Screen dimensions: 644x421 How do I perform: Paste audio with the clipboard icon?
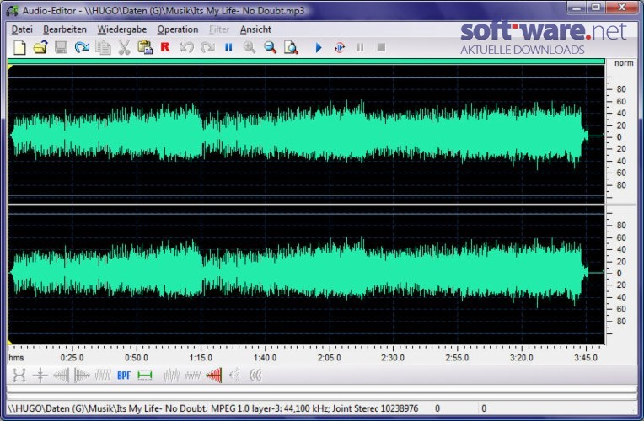pos(145,48)
